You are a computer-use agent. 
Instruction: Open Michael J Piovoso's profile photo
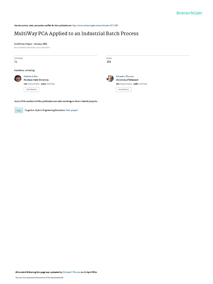pyautogui.click(x=110, y=78)
